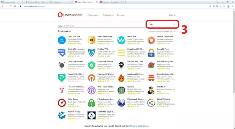Open a new tab with plus button

125,2
